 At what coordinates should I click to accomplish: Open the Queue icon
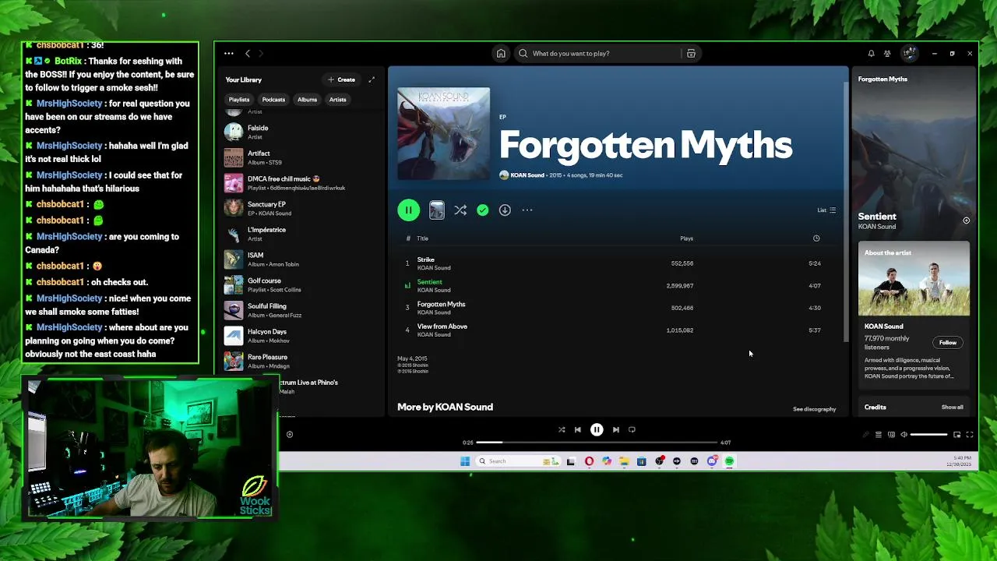[x=878, y=435]
